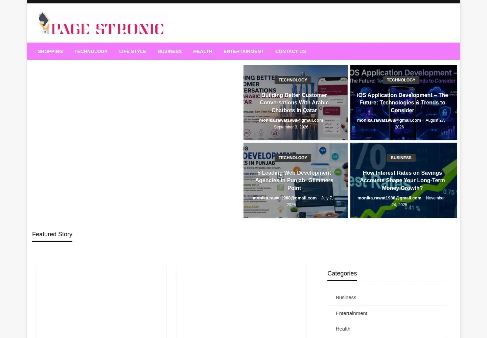The height and width of the screenshot is (338, 487).
Task: Open author email on iOS Development card
Action: (x=389, y=120)
